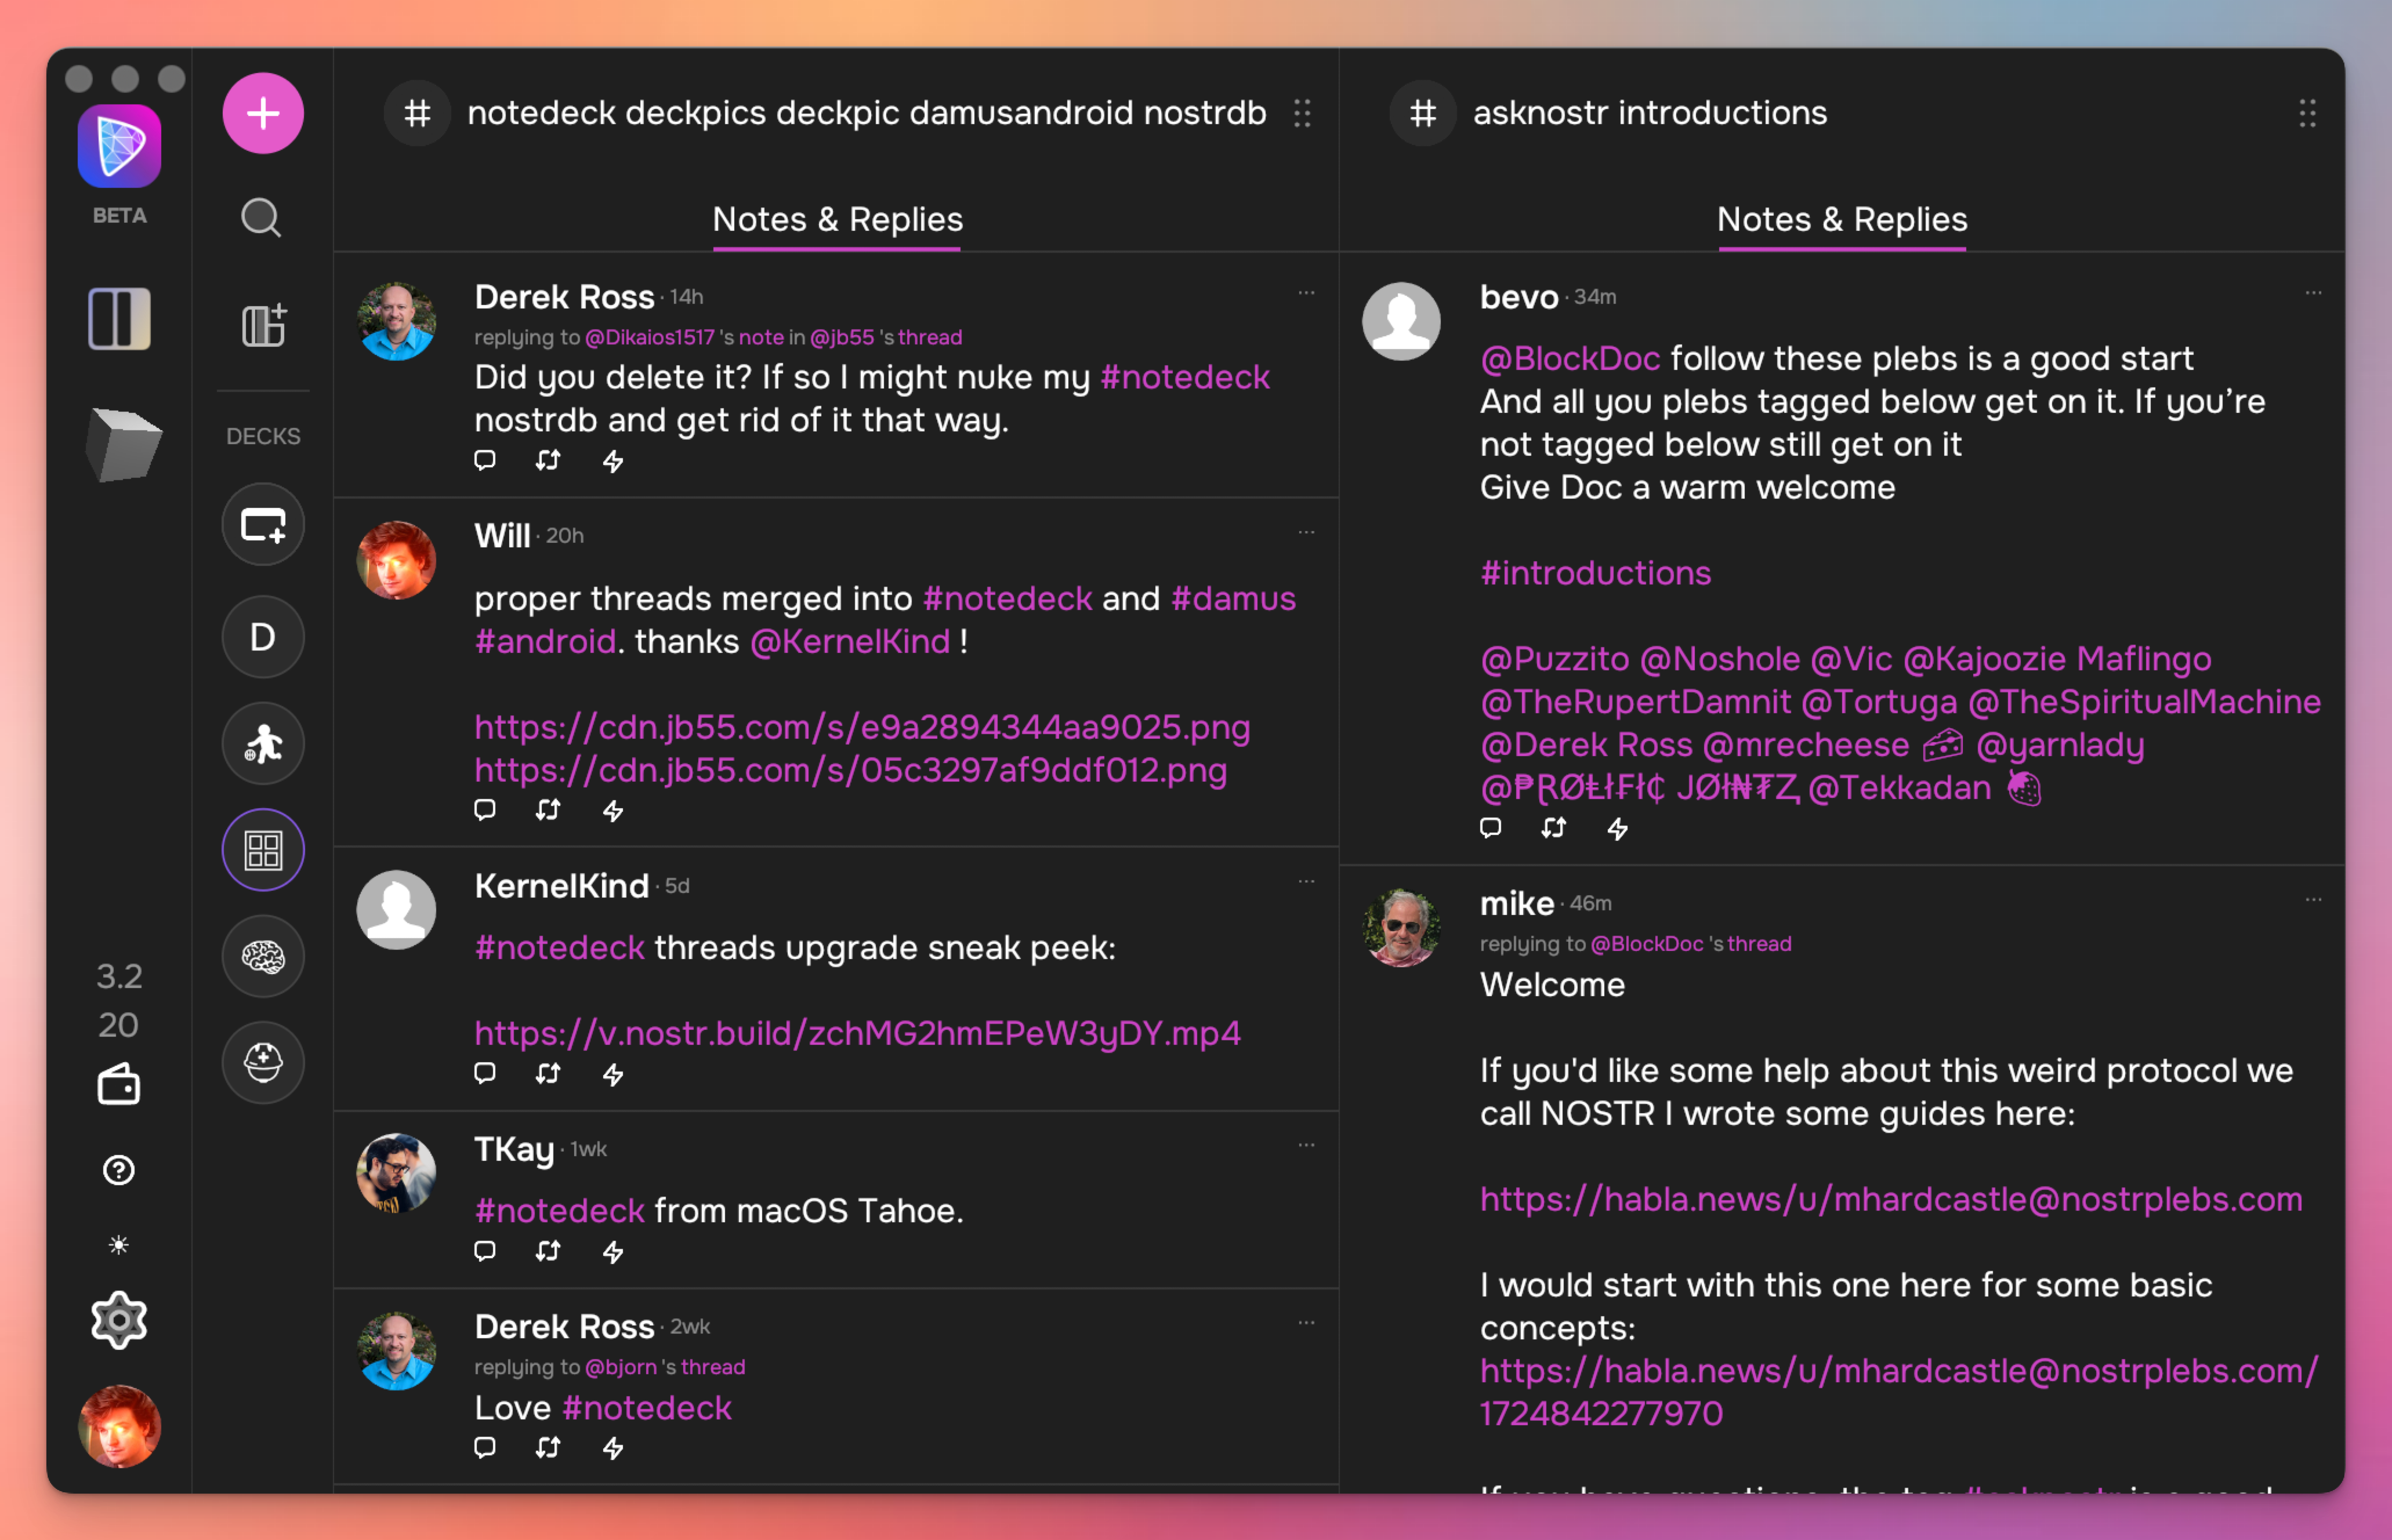
Task: Open drag handle menu for notedeck column
Action: click(x=1303, y=113)
